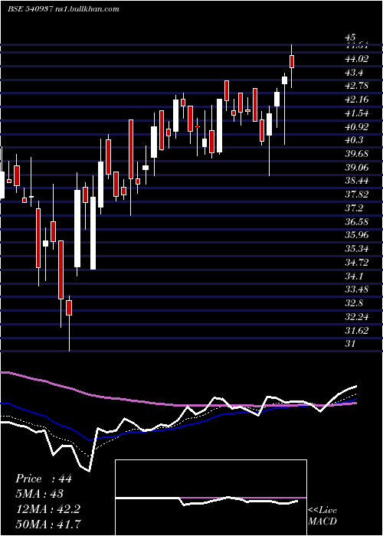The image size is (383, 536).
Task: Click the 31 price axis label
Action: point(351,344)
